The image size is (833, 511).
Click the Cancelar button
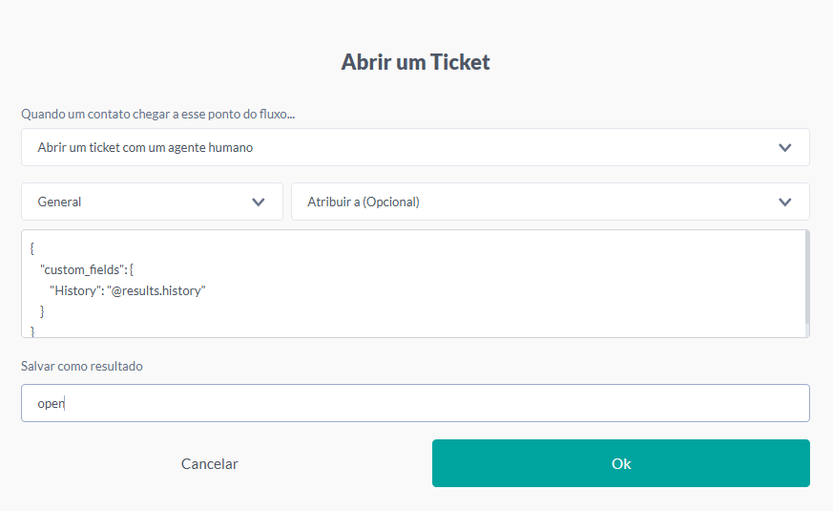point(210,464)
